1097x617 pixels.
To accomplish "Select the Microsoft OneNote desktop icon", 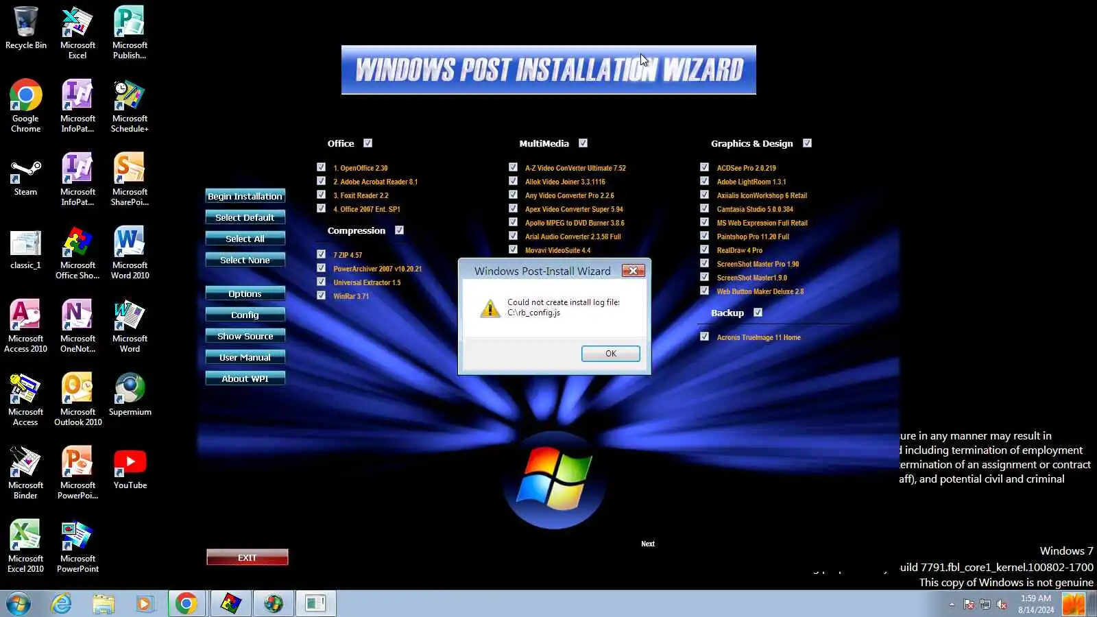I will click(77, 326).
